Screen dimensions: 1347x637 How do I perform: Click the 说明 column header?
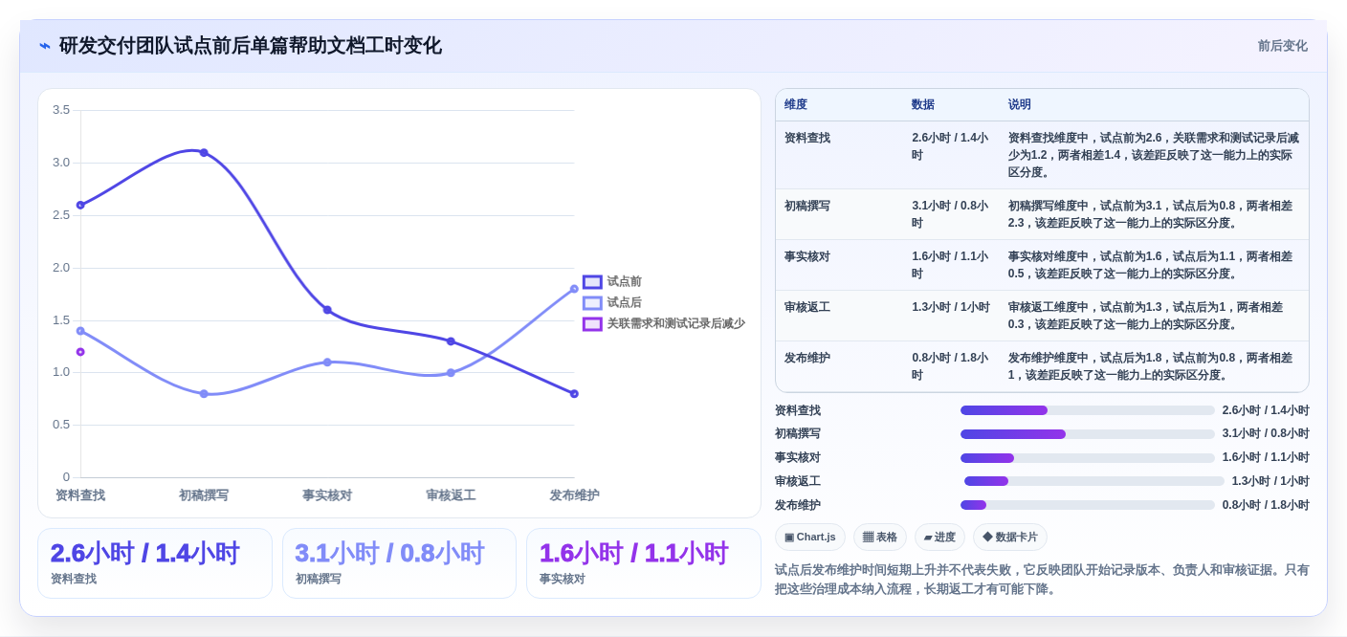click(x=1020, y=105)
